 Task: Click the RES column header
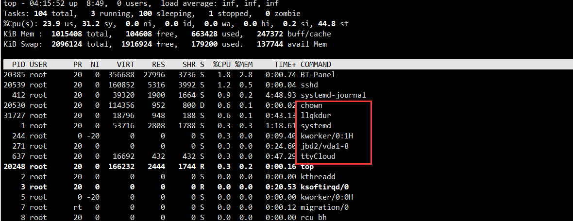click(x=159, y=65)
